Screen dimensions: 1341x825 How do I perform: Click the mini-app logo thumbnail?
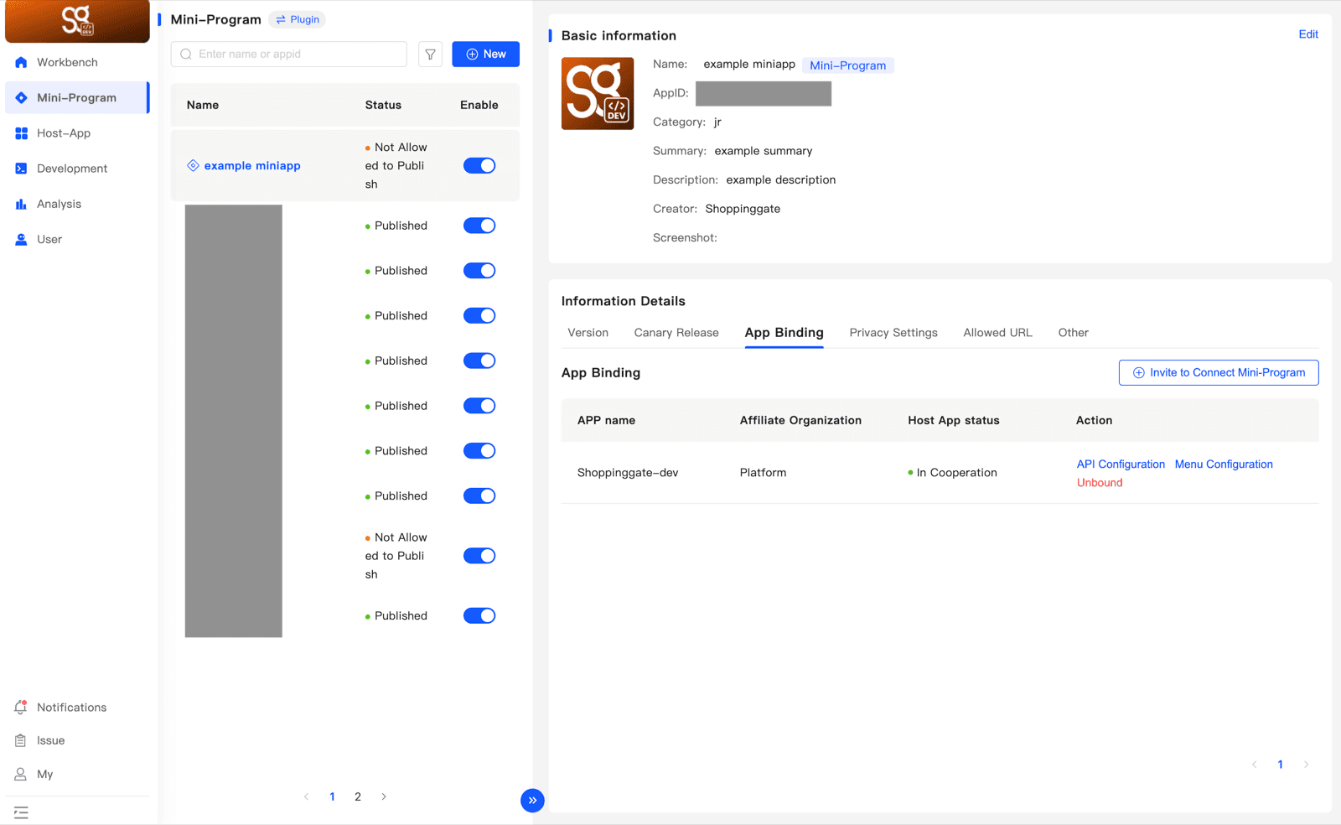tap(598, 93)
